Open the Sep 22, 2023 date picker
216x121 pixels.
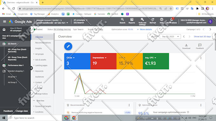point(170,36)
